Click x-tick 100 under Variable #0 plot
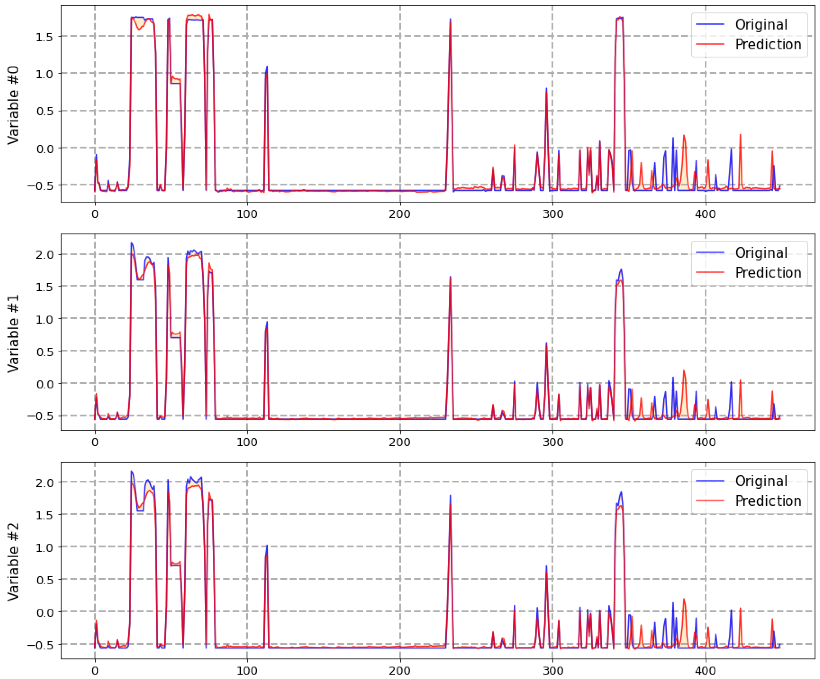The width and height of the screenshot is (820, 679). point(247,214)
